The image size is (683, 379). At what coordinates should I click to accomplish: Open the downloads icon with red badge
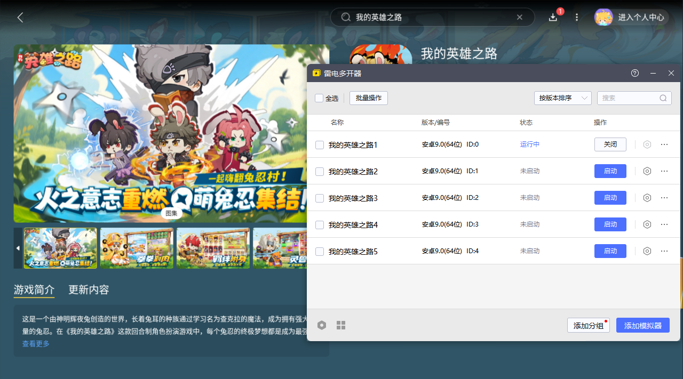553,17
